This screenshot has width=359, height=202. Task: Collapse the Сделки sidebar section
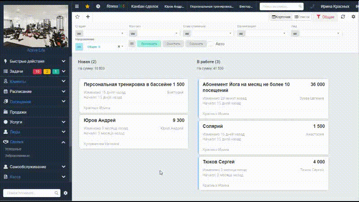(63, 142)
